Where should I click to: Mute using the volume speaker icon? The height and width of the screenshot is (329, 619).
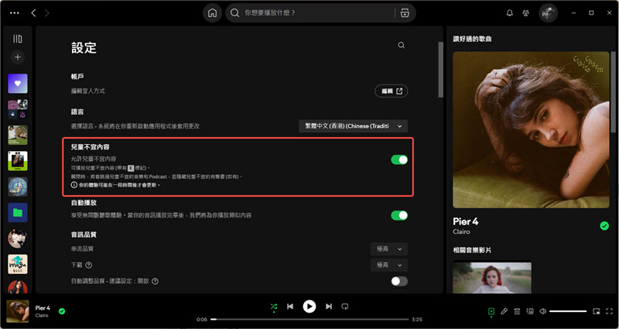coord(543,311)
